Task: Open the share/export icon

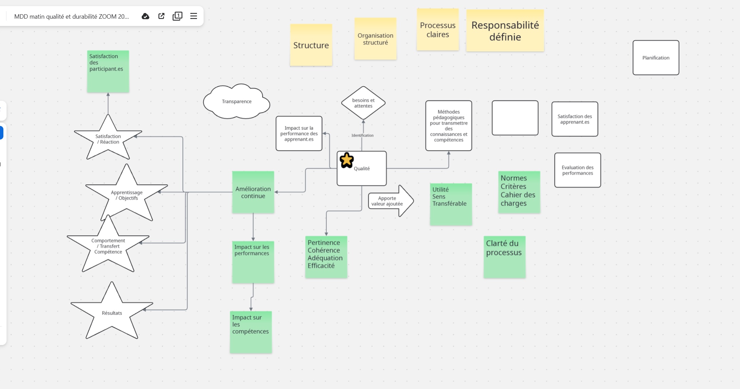Action: [x=161, y=16]
